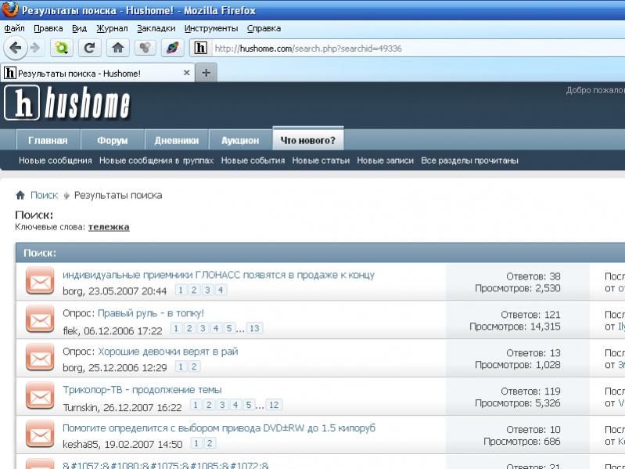Viewport: 625px width, 469px height.
Task: Open Новые события link
Action: pyautogui.click(x=253, y=161)
